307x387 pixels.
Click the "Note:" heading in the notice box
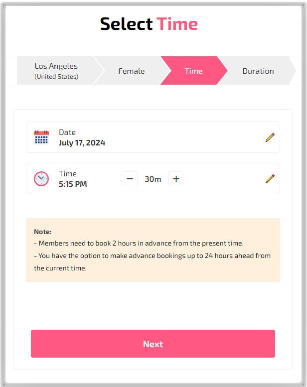pos(43,232)
